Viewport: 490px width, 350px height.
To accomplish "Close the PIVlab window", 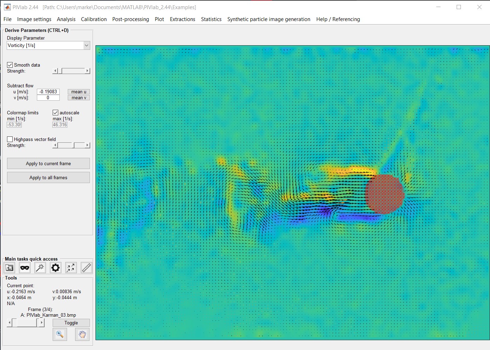I will tap(479, 7).
